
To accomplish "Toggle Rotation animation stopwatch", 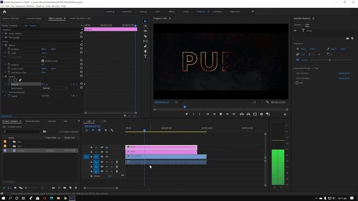I will click(9, 65).
